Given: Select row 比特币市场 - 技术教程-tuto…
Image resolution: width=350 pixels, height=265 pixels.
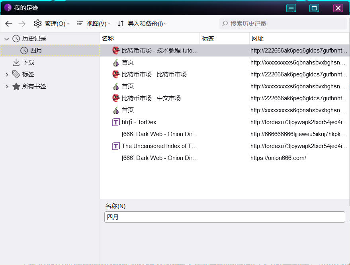Looking at the screenshot, I should (225, 51).
